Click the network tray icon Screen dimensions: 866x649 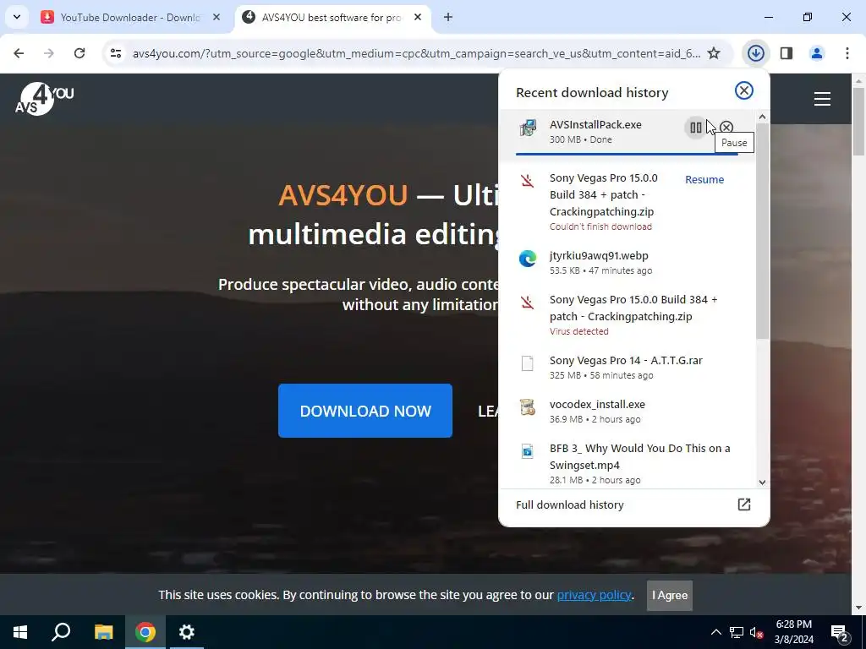point(737,632)
